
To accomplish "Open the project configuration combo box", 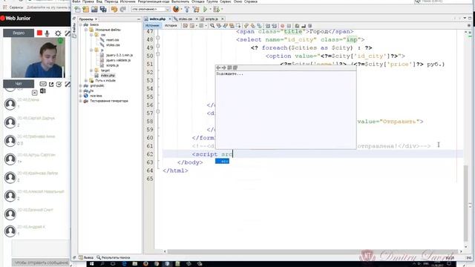I will (151, 10).
